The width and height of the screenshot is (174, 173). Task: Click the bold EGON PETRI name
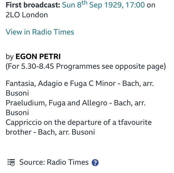[x=38, y=56]
